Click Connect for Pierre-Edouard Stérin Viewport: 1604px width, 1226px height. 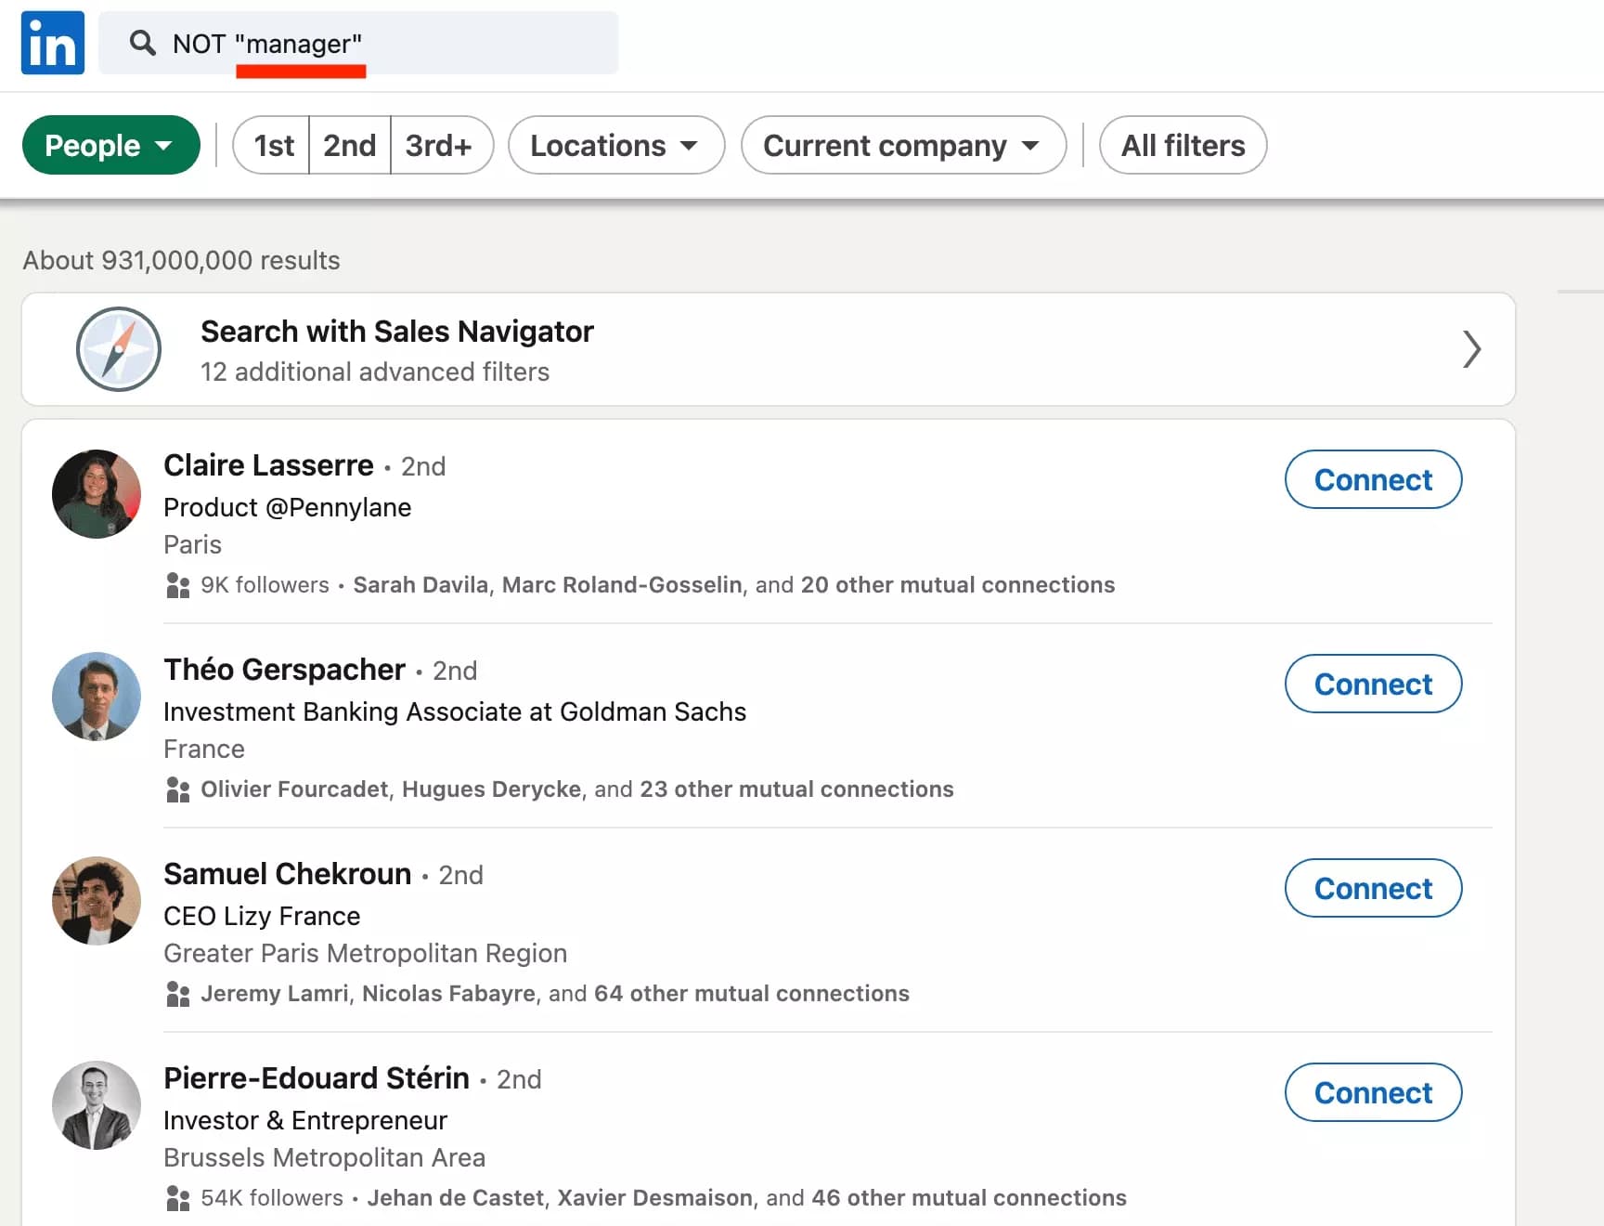click(x=1373, y=1092)
